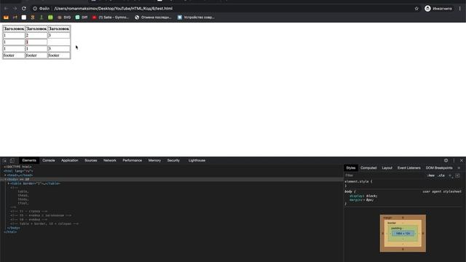
Task: Open the Chrome three-dot menu
Action: click(x=459, y=9)
